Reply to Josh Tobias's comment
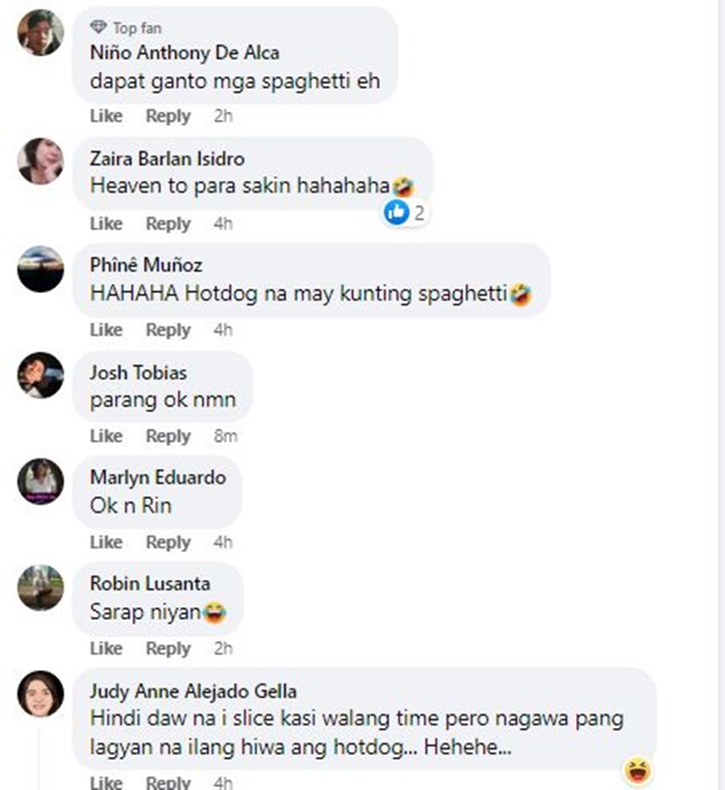The height and width of the screenshot is (790, 725). pyautogui.click(x=168, y=436)
